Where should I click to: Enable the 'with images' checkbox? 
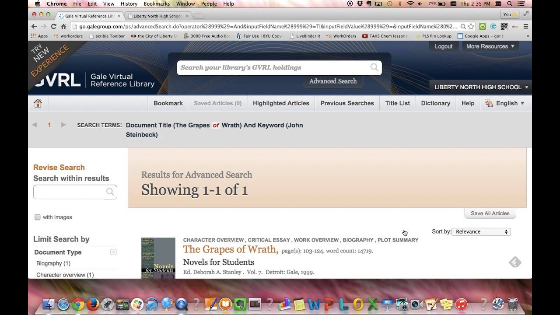pyautogui.click(x=38, y=217)
